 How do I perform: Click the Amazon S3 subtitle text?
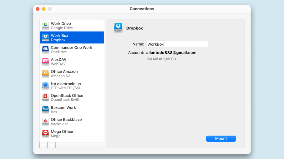point(60,76)
